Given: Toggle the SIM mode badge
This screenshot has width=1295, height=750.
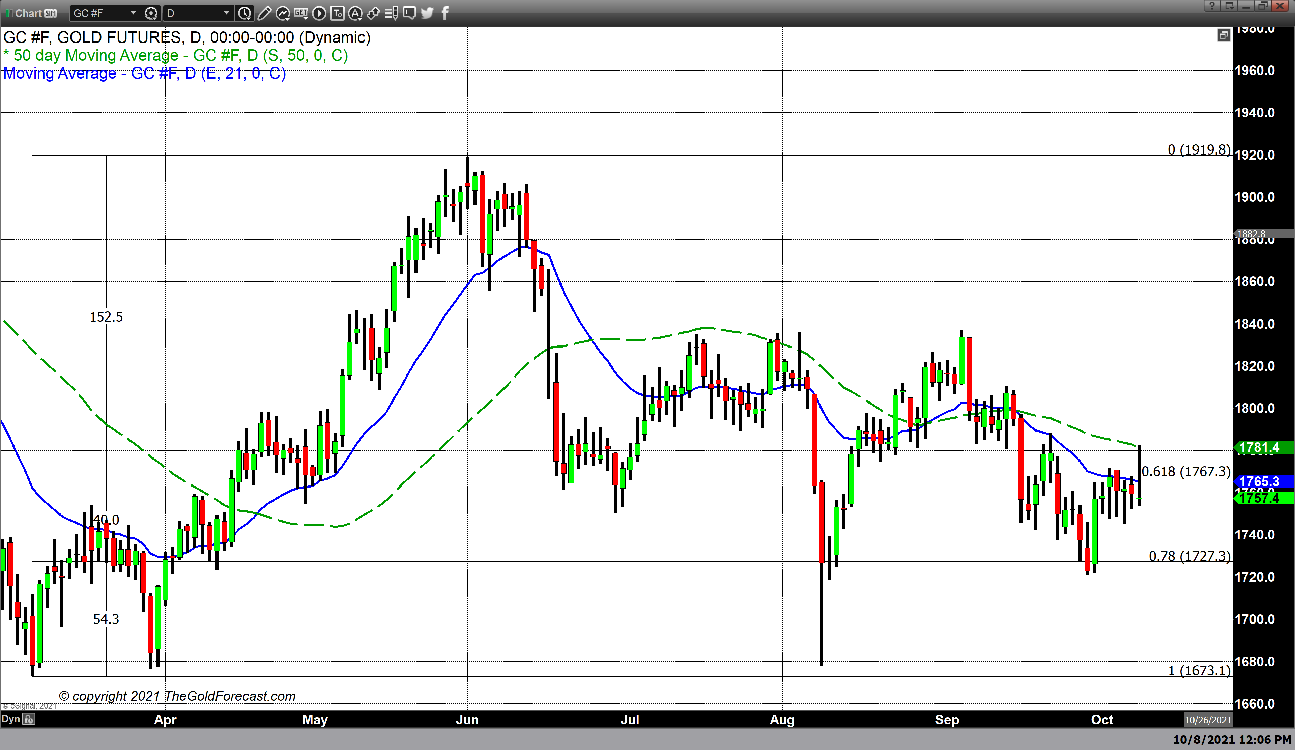Looking at the screenshot, I should [51, 13].
